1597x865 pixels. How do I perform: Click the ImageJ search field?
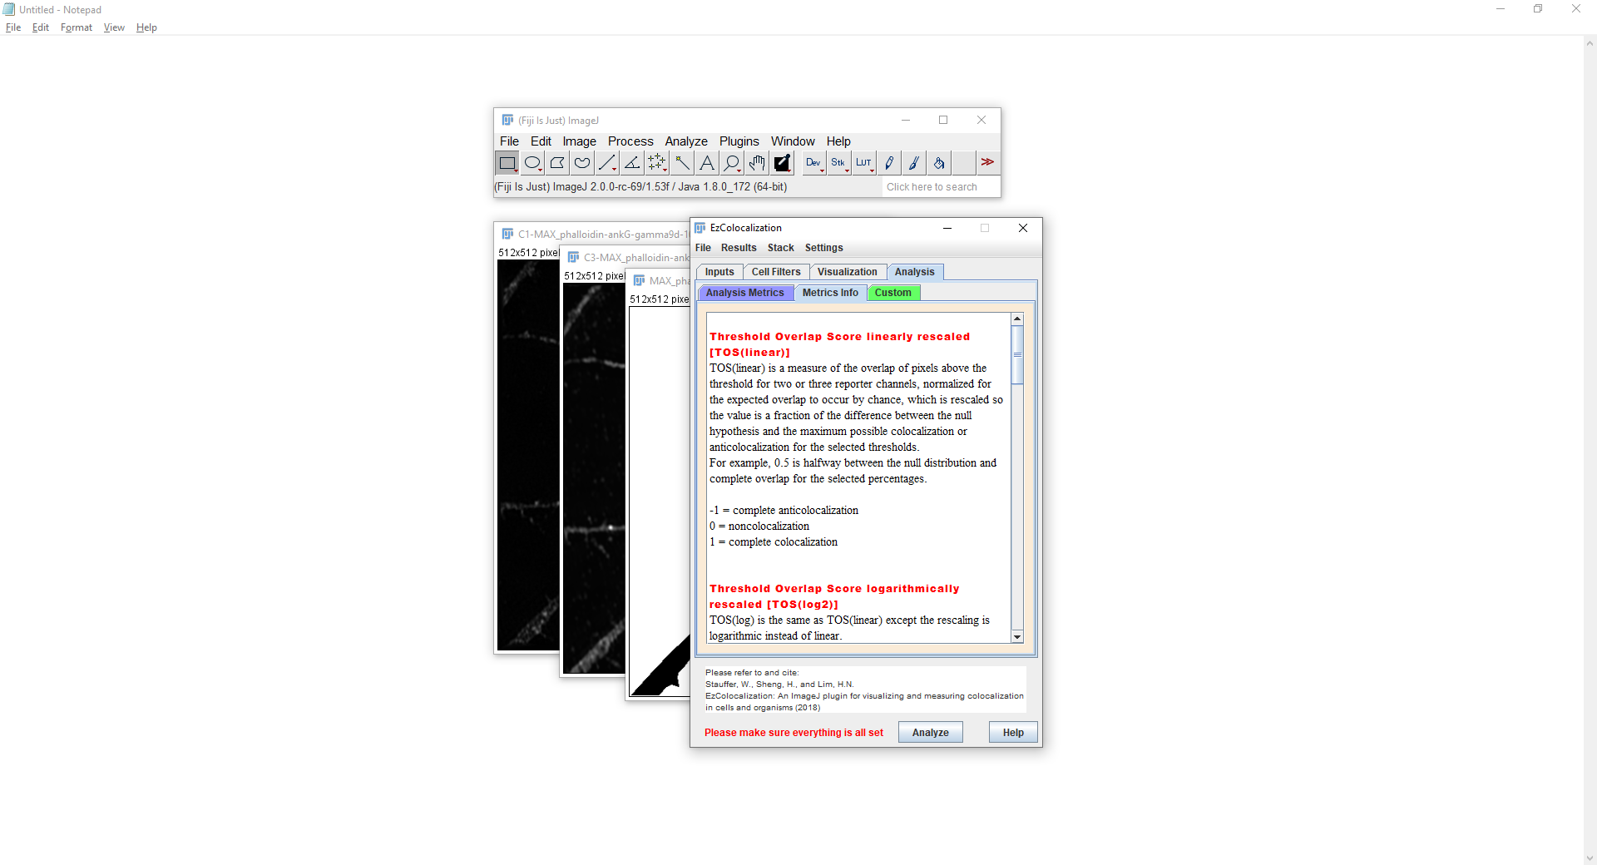click(x=940, y=187)
